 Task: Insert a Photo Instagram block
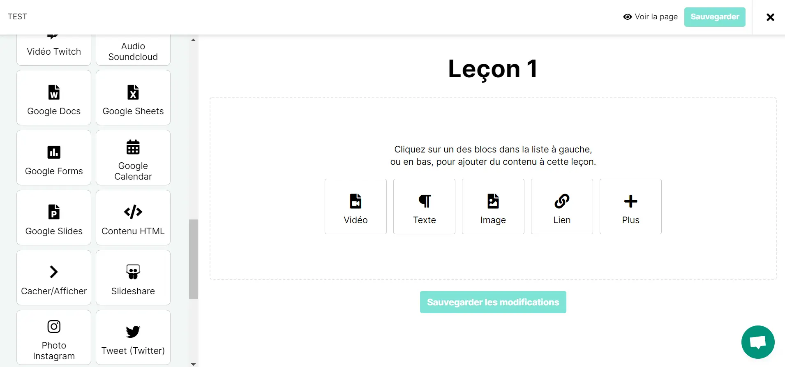click(53, 338)
